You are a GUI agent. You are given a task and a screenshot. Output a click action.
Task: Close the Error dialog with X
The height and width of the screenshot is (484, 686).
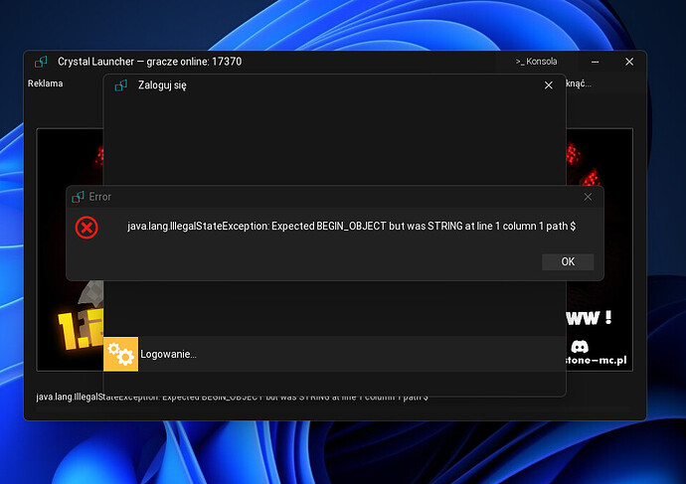[588, 197]
